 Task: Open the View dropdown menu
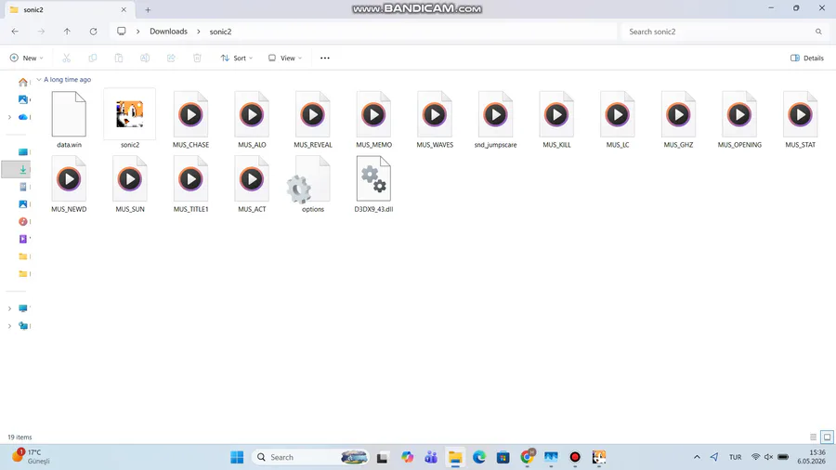(x=285, y=59)
